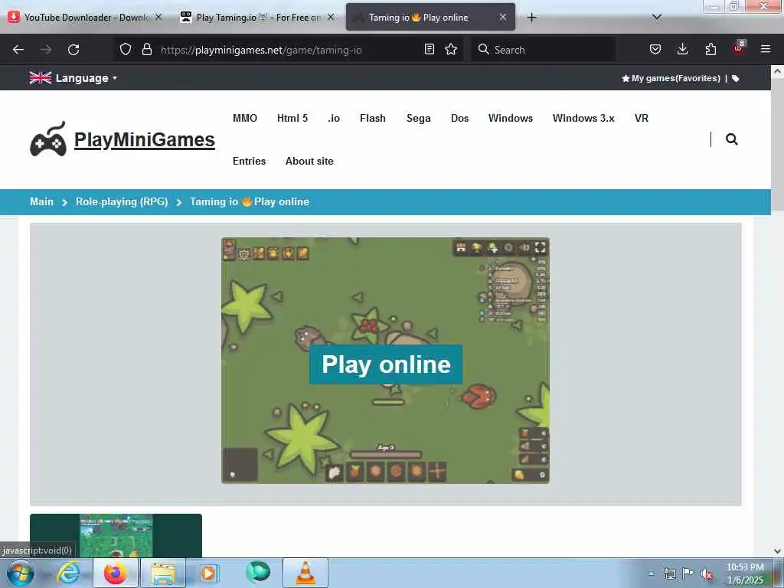Close the Play Taming.io For Free tab
The height and width of the screenshot is (588, 784).
331,17
